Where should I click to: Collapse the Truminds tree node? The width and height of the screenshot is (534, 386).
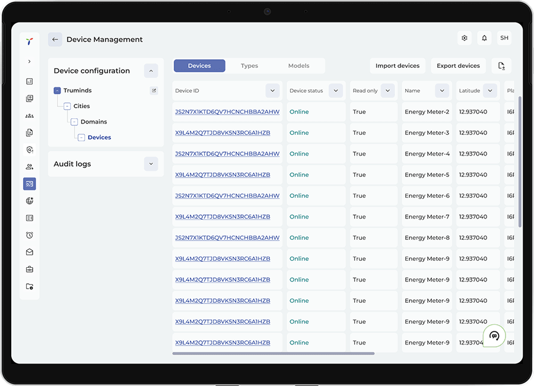[57, 91]
